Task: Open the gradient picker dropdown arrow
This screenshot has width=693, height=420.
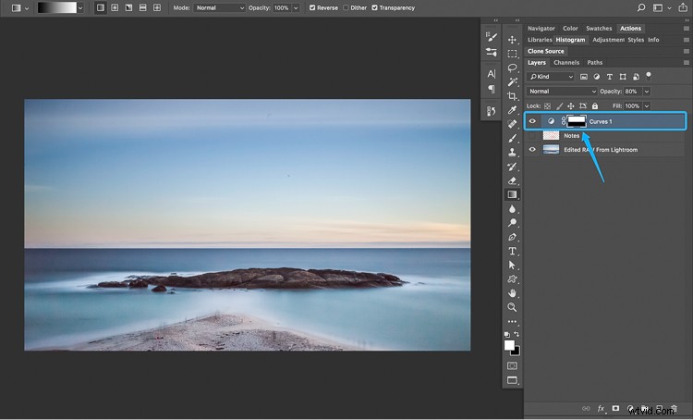Action: 80,8
